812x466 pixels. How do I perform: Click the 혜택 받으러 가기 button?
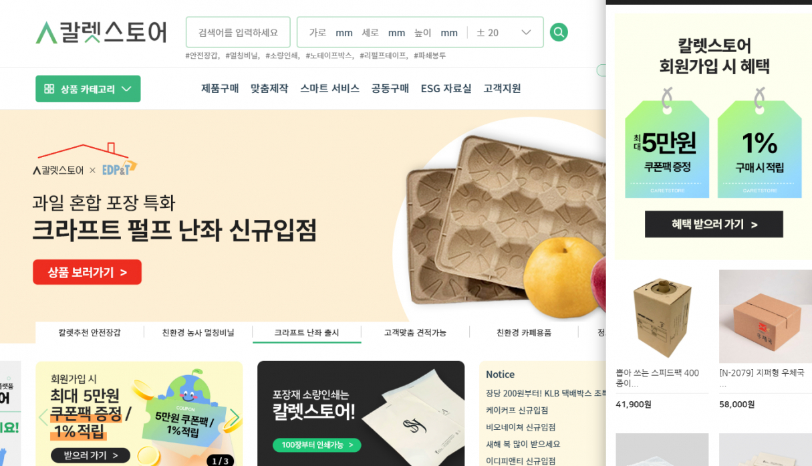pos(714,225)
